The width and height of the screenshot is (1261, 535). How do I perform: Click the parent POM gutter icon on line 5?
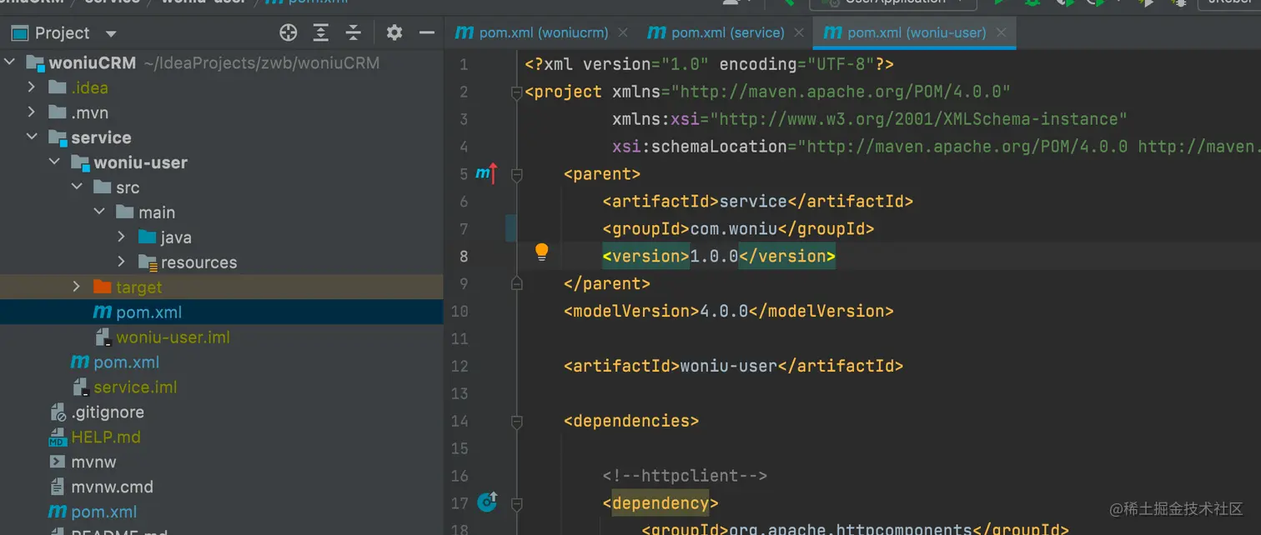tap(486, 173)
